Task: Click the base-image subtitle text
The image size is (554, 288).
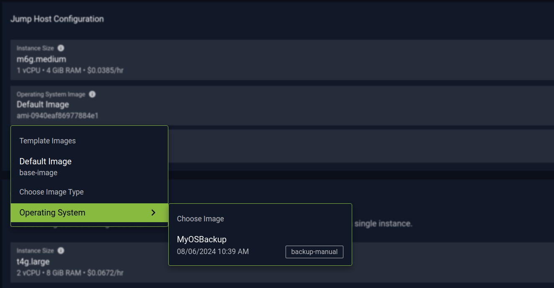Action: click(x=39, y=172)
